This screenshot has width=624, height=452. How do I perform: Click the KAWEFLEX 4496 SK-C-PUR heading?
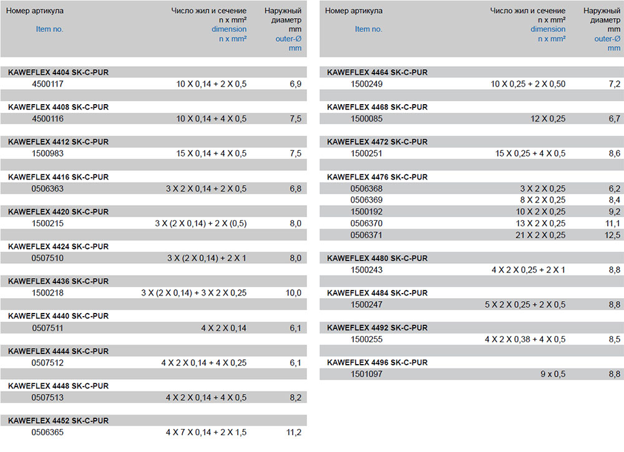pyautogui.click(x=378, y=363)
